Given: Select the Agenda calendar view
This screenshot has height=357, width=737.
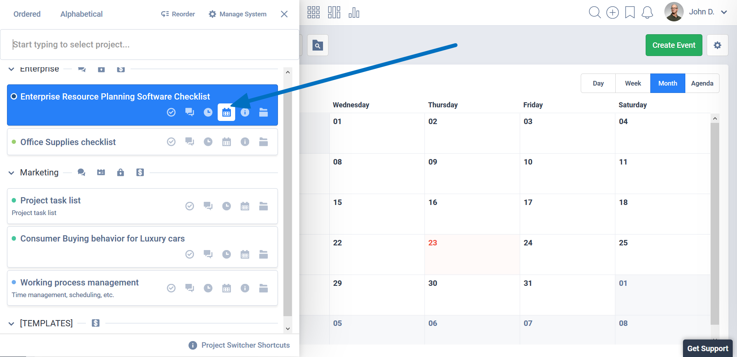Looking at the screenshot, I should click(702, 83).
